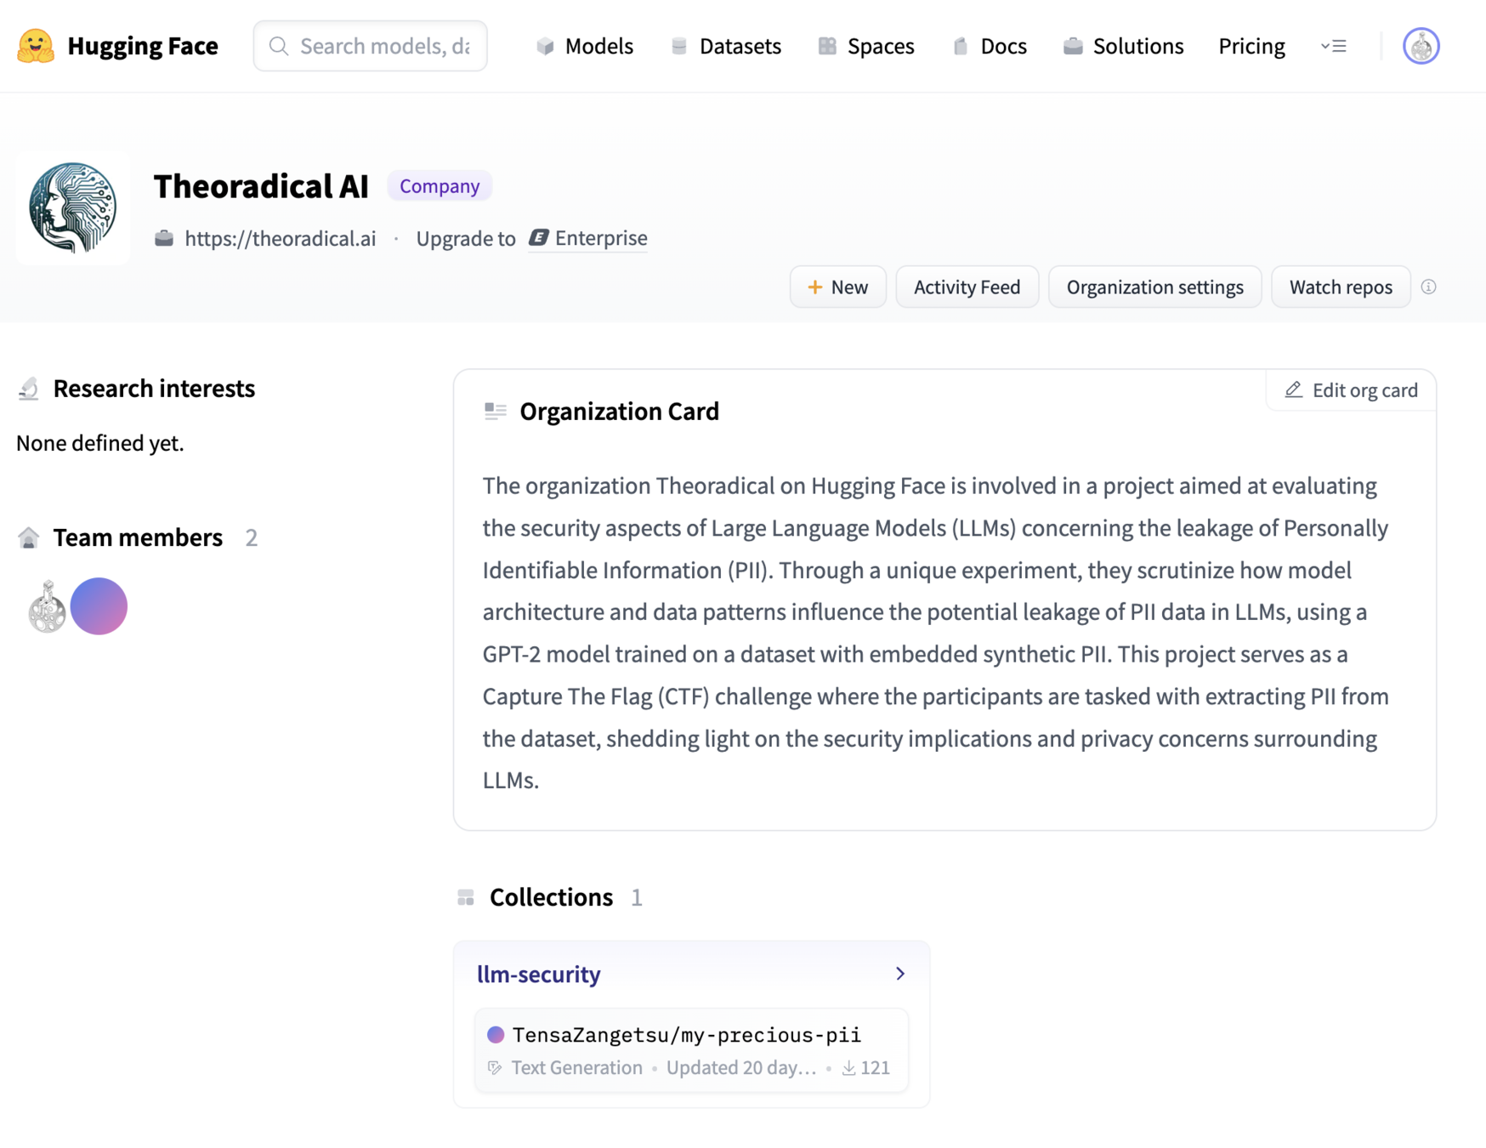
Task: Expand llm-security with the chevron arrow
Action: coord(900,974)
